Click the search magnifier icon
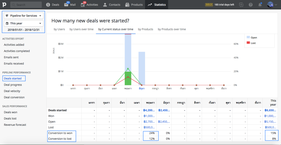Viewport: 281px width, 145px height. 13,5
